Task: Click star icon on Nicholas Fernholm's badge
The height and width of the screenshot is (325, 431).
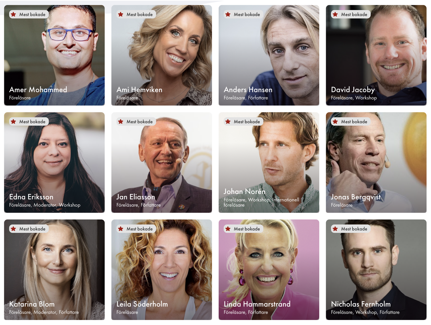Action: tap(335, 229)
